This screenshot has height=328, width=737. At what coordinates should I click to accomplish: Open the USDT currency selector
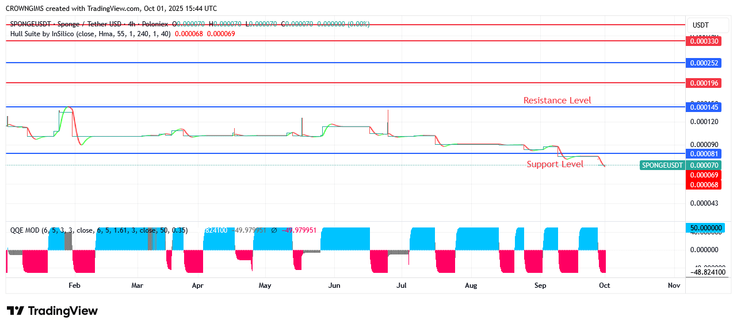pyautogui.click(x=700, y=25)
